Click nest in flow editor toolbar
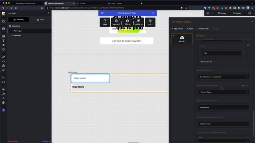The image size is (255, 143). click(190, 29)
